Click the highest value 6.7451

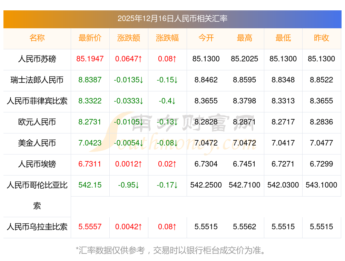244,164
